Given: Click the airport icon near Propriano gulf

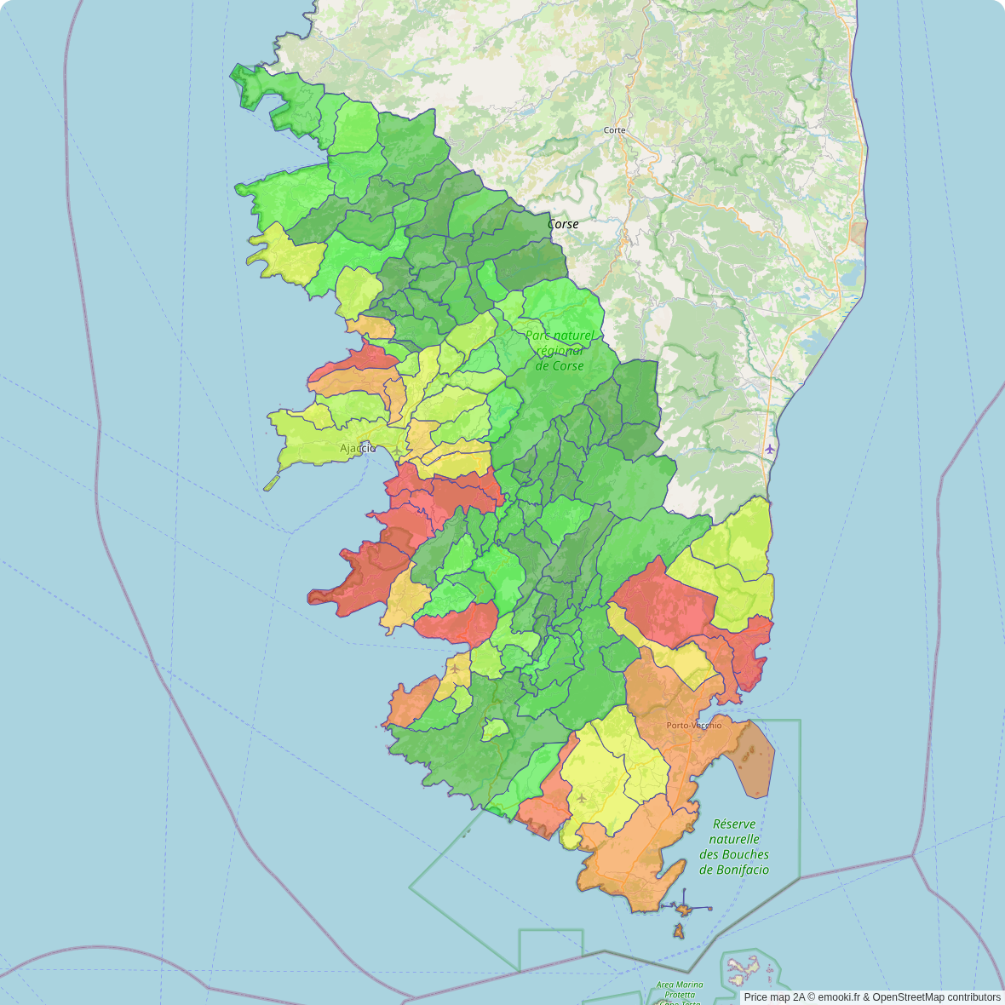Looking at the screenshot, I should click(455, 669).
